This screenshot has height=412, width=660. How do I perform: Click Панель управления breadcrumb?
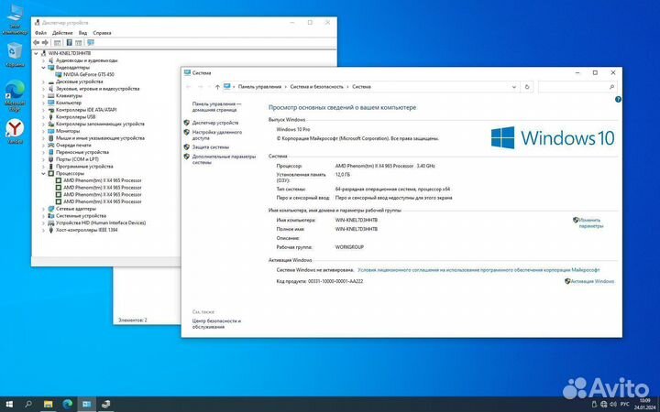(x=259, y=87)
